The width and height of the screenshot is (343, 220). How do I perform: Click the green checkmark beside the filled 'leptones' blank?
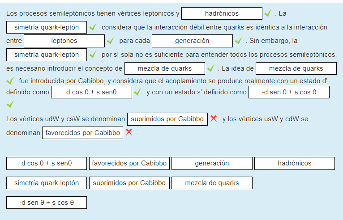coord(110,41)
